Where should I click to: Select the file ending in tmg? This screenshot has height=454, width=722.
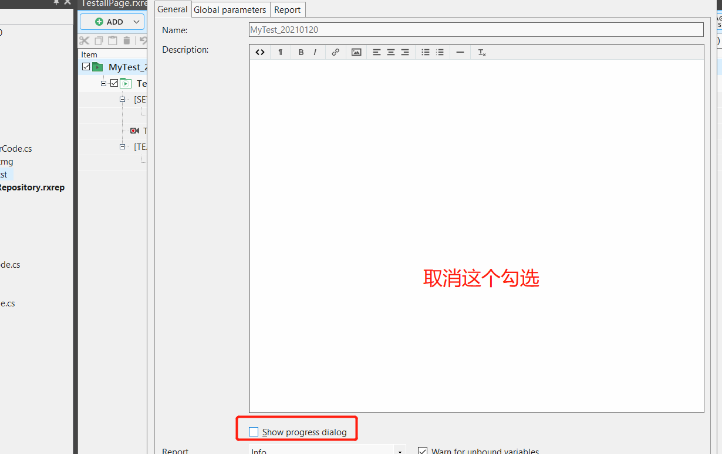point(6,162)
